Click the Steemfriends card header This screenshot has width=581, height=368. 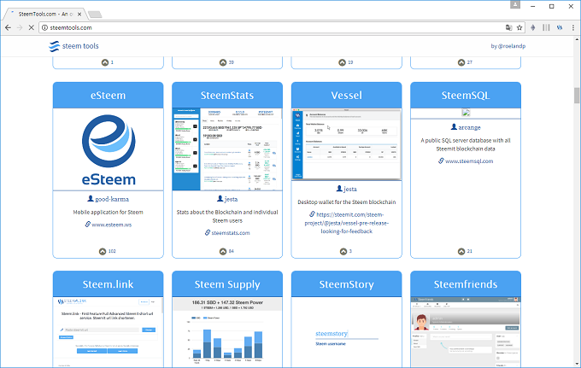click(x=466, y=284)
